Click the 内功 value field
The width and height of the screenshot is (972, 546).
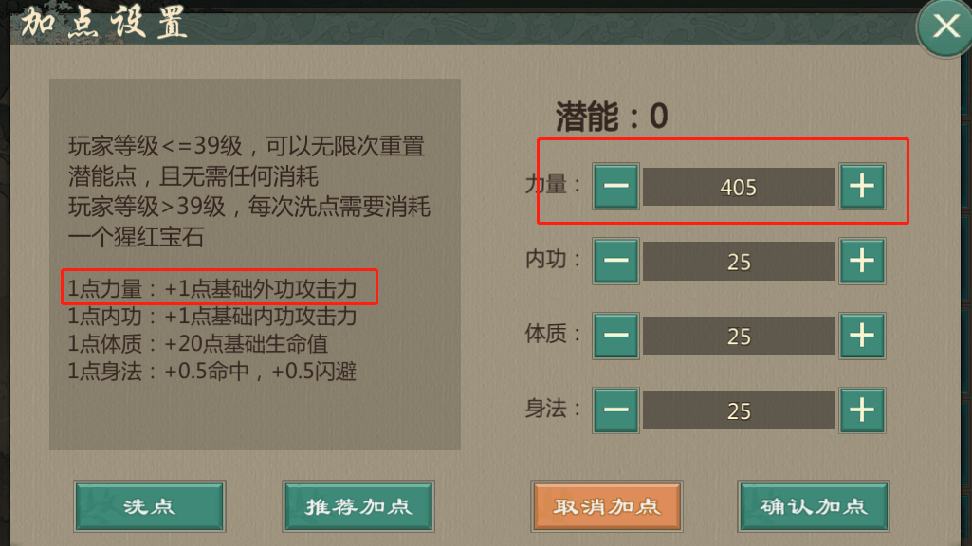click(739, 261)
